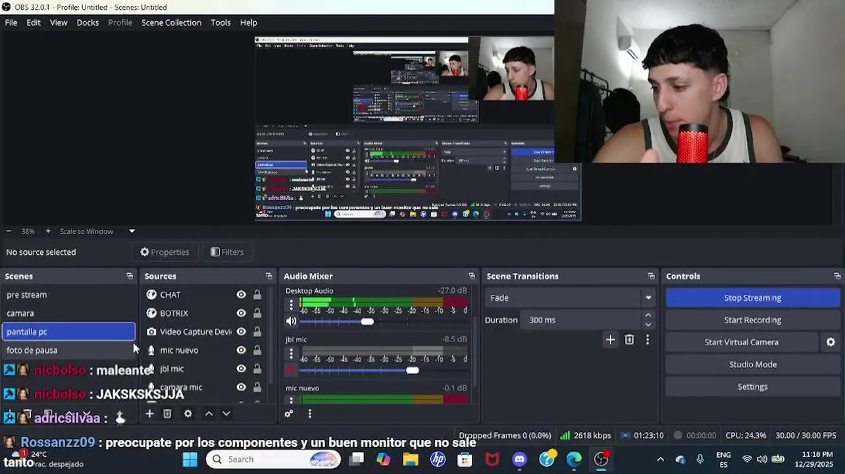Open the View menu
Image resolution: width=845 pixels, height=474 pixels.
click(59, 22)
